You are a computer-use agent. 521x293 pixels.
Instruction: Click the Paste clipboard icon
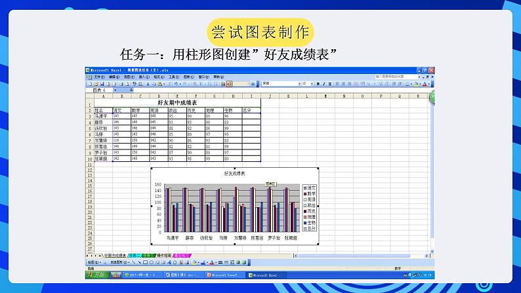click(160, 84)
